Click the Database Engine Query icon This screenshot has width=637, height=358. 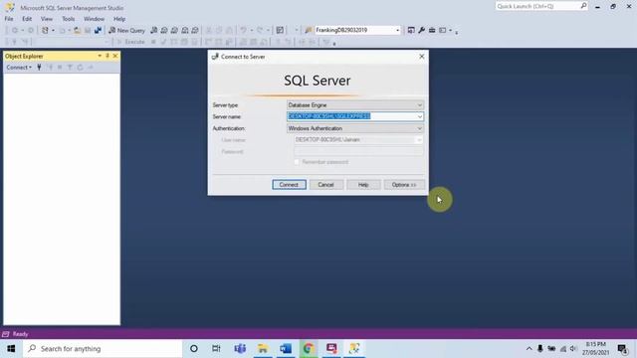[154, 31]
